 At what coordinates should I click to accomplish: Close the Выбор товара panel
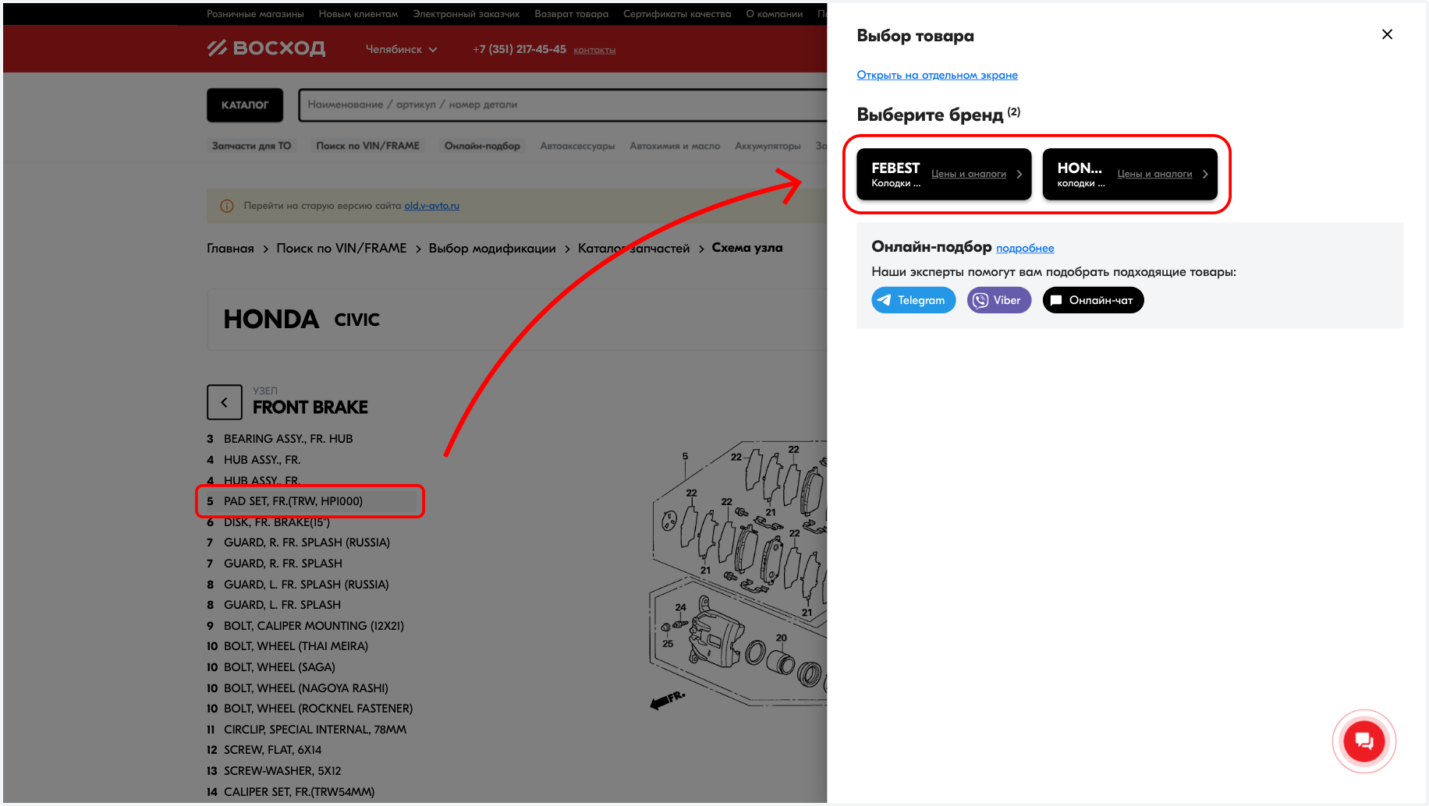coord(1387,34)
